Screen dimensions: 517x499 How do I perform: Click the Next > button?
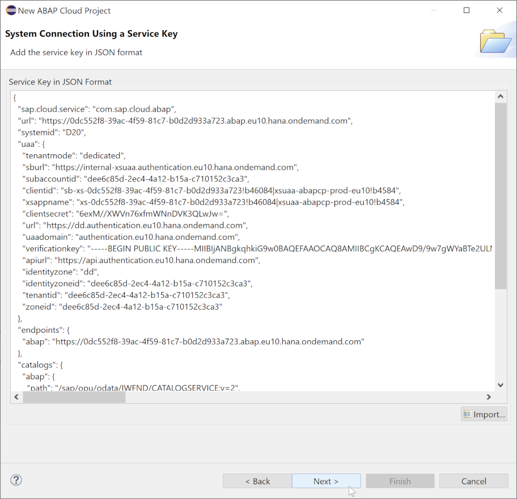coord(326,481)
